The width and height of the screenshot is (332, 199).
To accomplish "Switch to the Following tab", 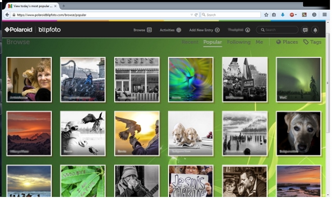I will pos(239,42).
